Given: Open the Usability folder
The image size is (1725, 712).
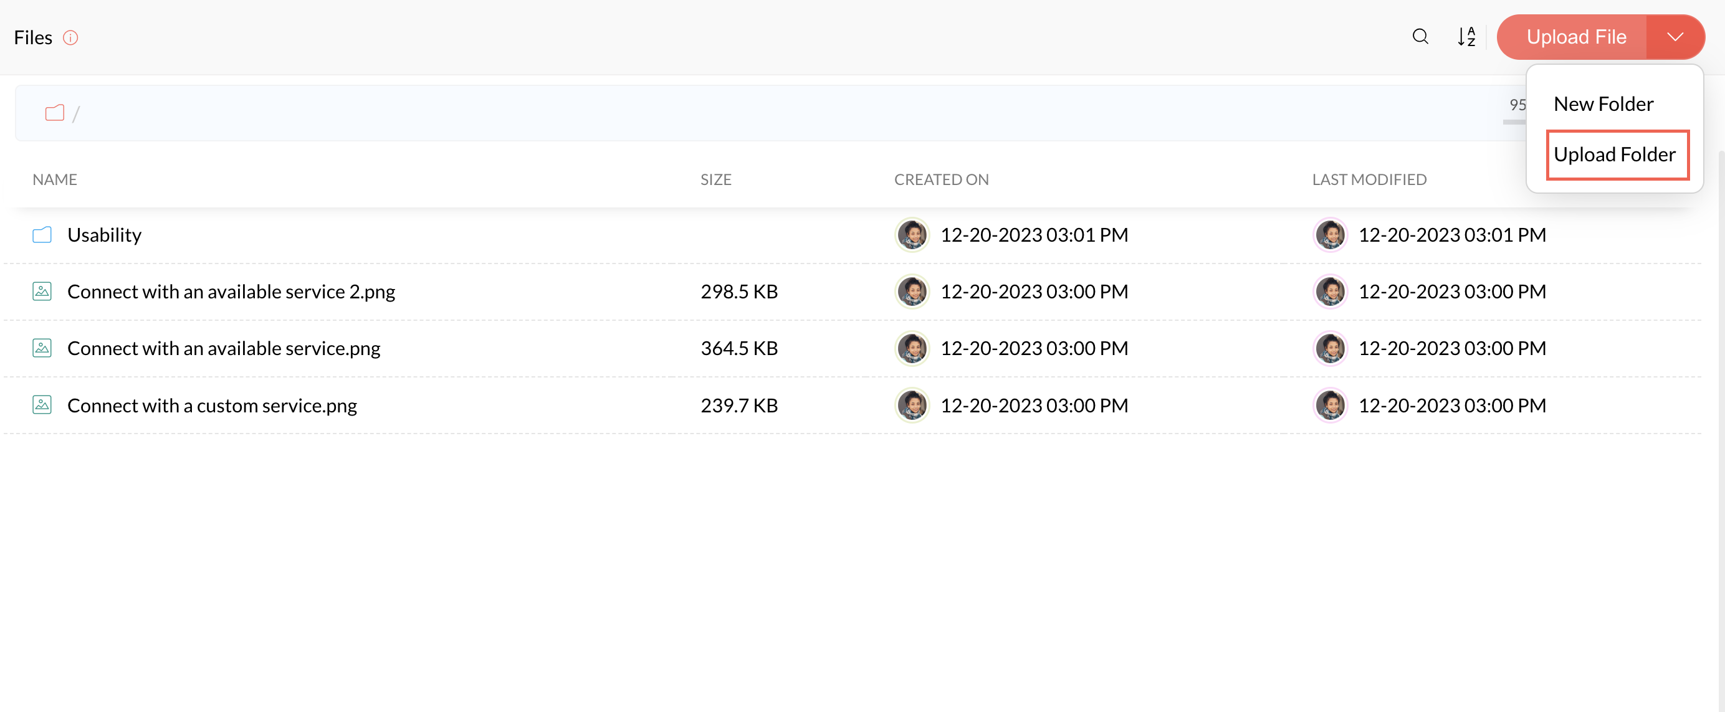Looking at the screenshot, I should pos(105,235).
